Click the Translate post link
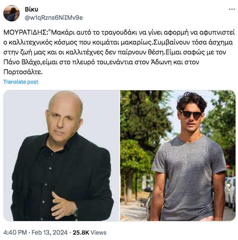Viewport: 238px width, 240px height. 21,82
